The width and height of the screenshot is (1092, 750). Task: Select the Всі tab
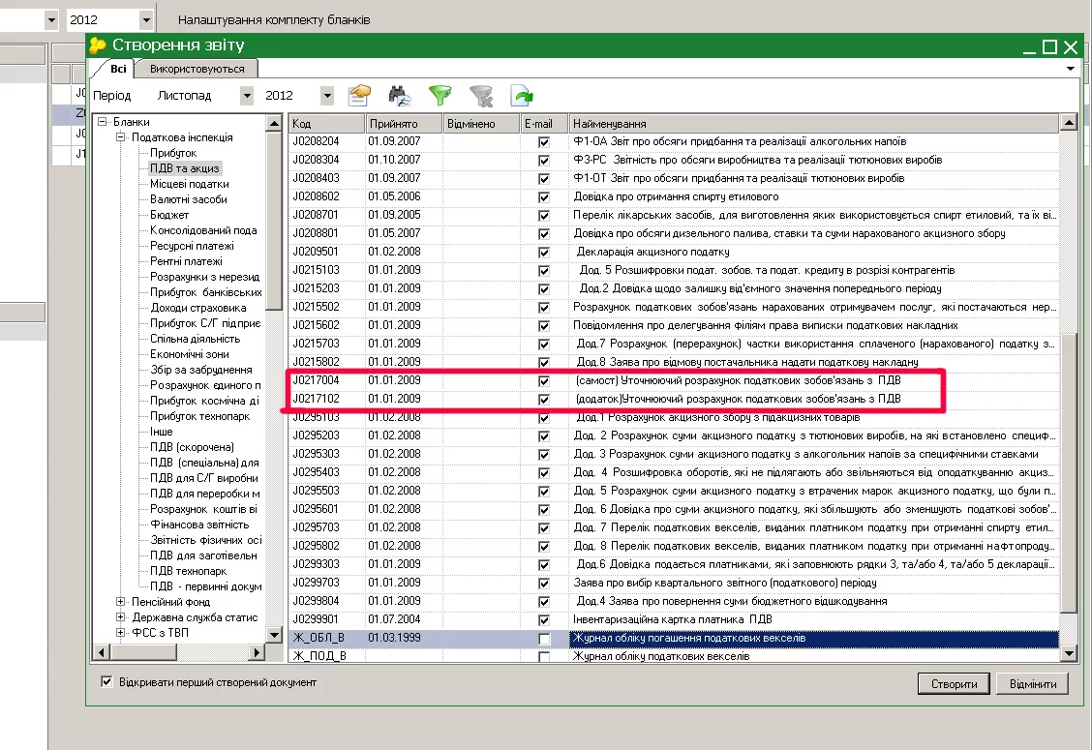[117, 69]
